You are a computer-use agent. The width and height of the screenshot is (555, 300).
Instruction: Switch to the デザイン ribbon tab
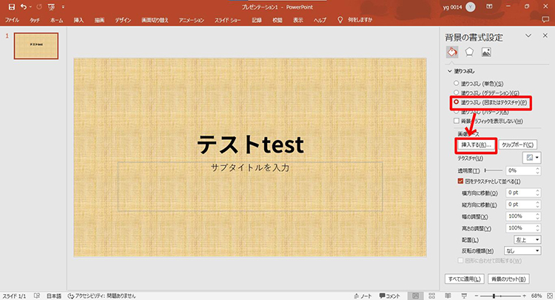click(124, 20)
